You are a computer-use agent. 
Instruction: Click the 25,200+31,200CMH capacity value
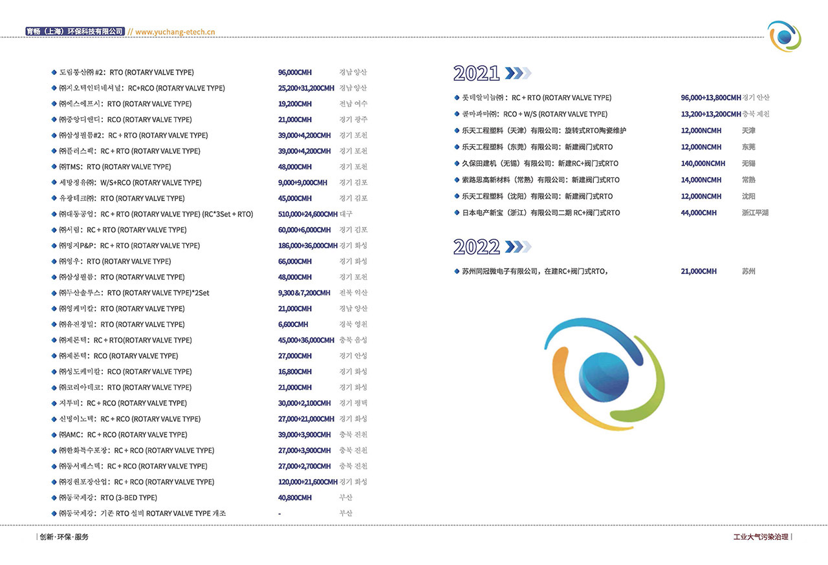tap(306, 88)
